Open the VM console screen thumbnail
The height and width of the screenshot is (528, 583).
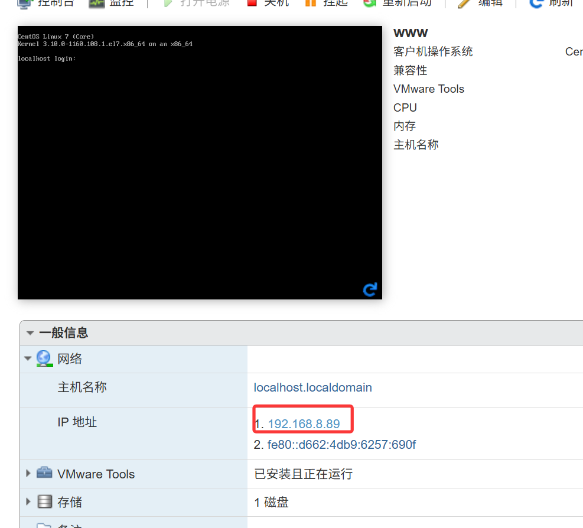pyautogui.click(x=200, y=162)
